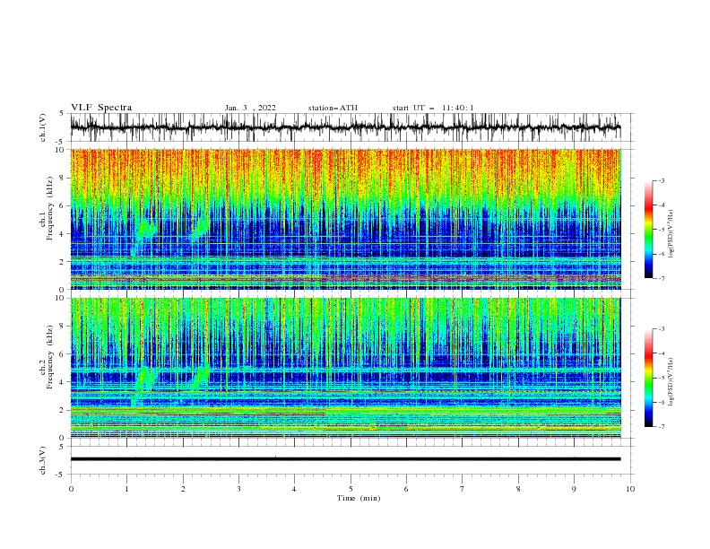Click the ch.2 spectrogram color scale bar
Image resolution: width=710 pixels, height=549 pixels.
pos(649,378)
